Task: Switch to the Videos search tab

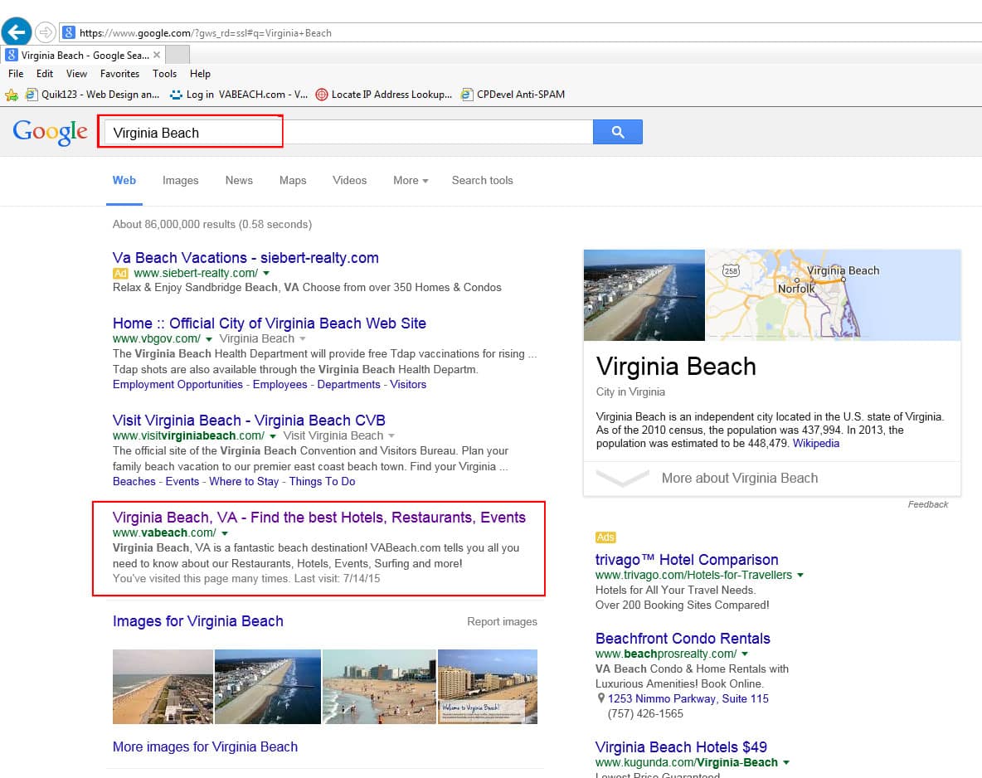Action: [349, 181]
